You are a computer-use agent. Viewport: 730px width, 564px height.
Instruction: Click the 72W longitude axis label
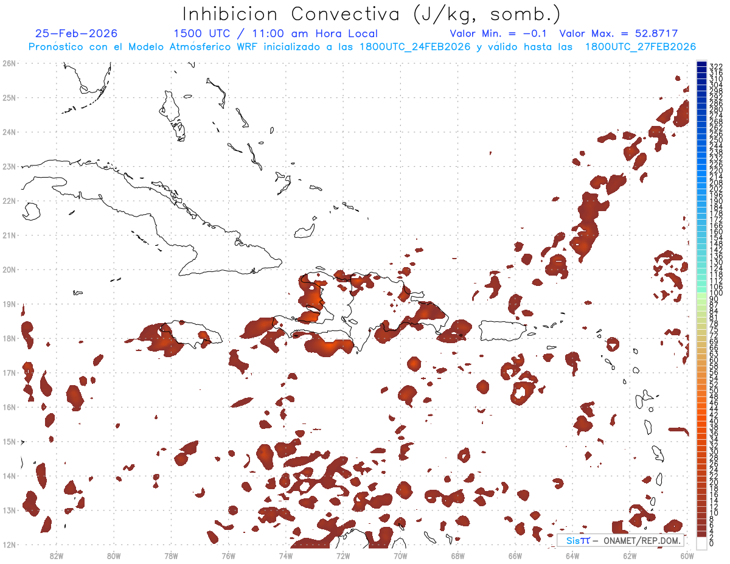click(x=343, y=555)
